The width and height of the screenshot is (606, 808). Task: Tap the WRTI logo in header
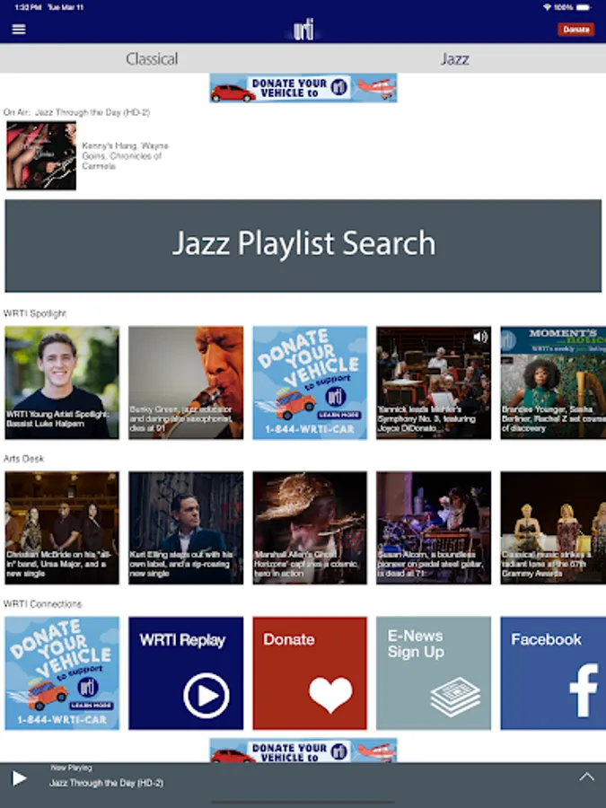pos(303,30)
